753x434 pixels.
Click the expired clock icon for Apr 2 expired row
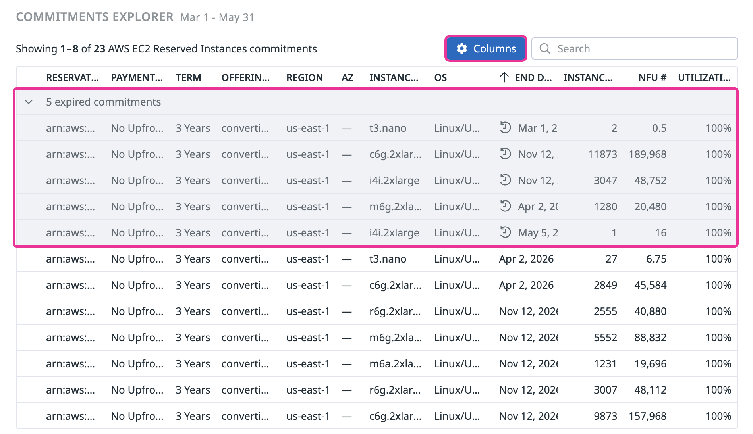(x=505, y=206)
